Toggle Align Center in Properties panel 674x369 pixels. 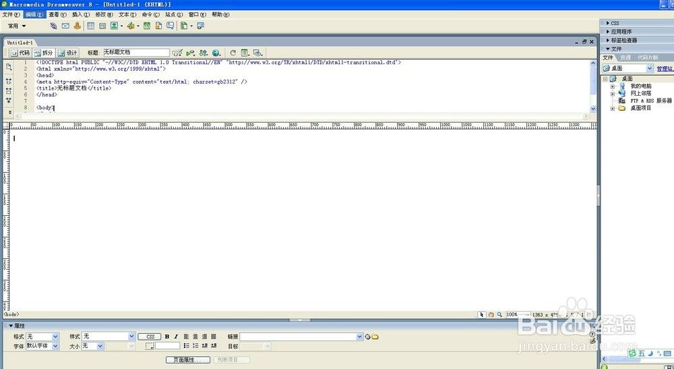195,337
